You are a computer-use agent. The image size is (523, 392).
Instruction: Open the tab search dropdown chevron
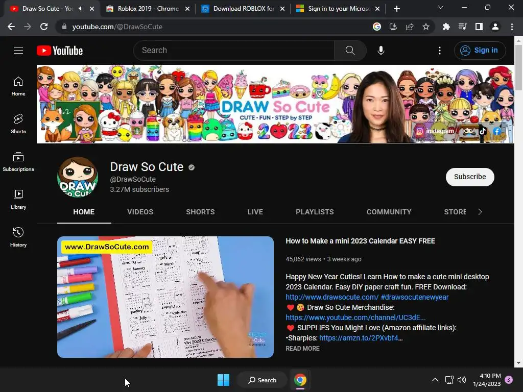(441, 7)
